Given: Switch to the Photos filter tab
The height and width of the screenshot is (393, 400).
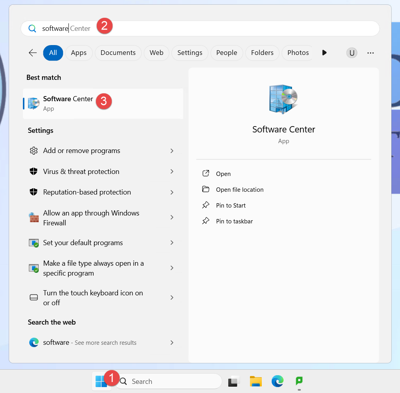Looking at the screenshot, I should [x=298, y=53].
